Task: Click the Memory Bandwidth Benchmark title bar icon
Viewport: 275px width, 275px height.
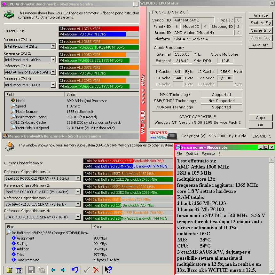Action: click(x=5, y=136)
